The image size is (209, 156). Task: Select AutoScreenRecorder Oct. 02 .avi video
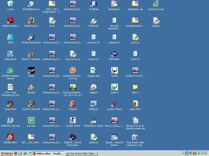coord(73,90)
